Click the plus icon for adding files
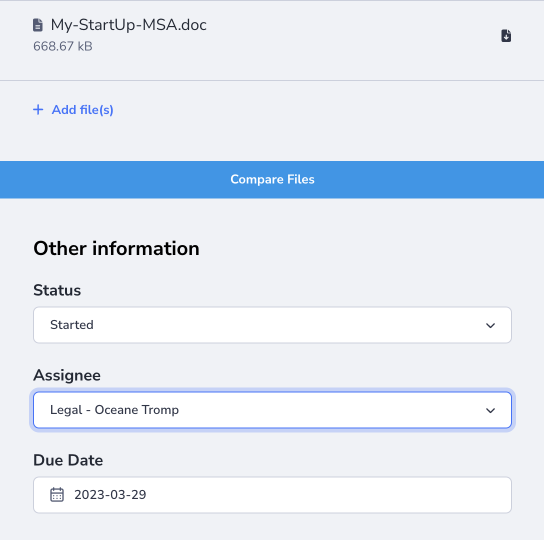The image size is (544, 540). tap(38, 109)
